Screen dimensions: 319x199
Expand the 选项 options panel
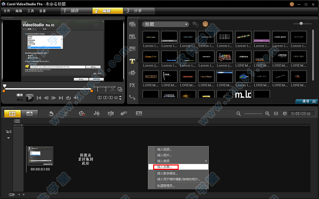point(307,101)
